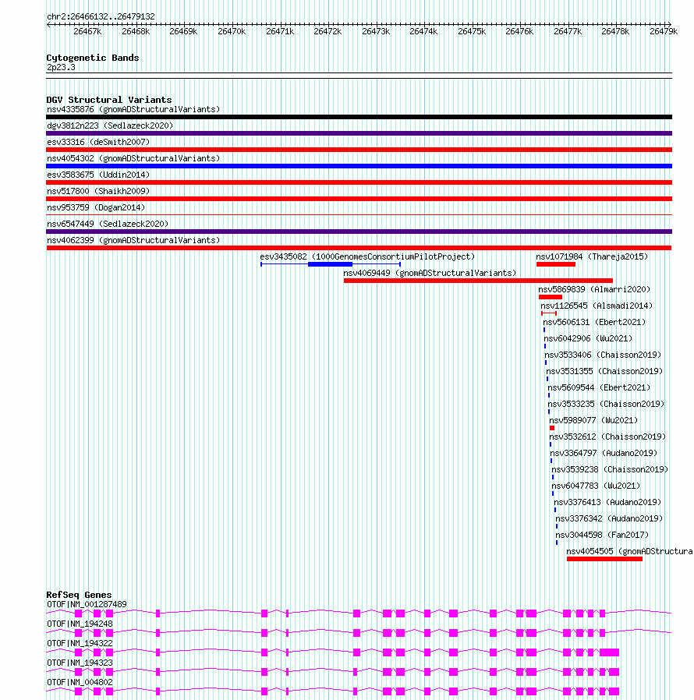
Task: Click the nsv1126545 (Alsmadi2014) label
Action: tap(597, 306)
